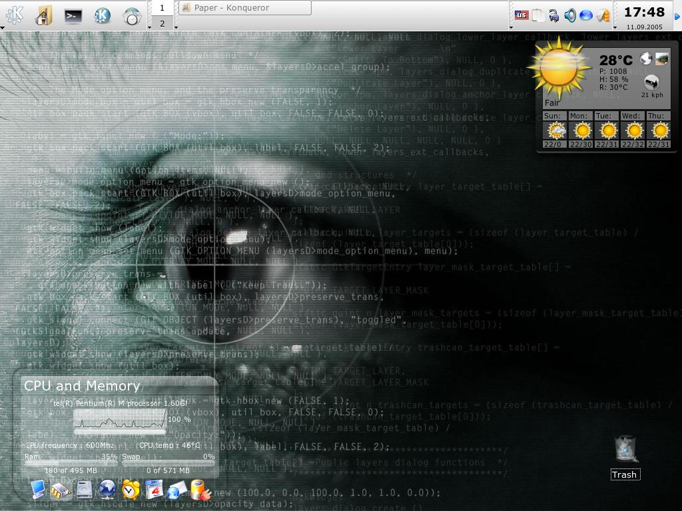
Task: Open the Home folder launcher
Action: point(44,15)
